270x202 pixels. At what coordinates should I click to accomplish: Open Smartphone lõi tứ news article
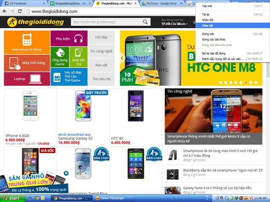(x=220, y=153)
